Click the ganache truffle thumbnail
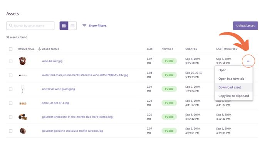 [23, 131]
